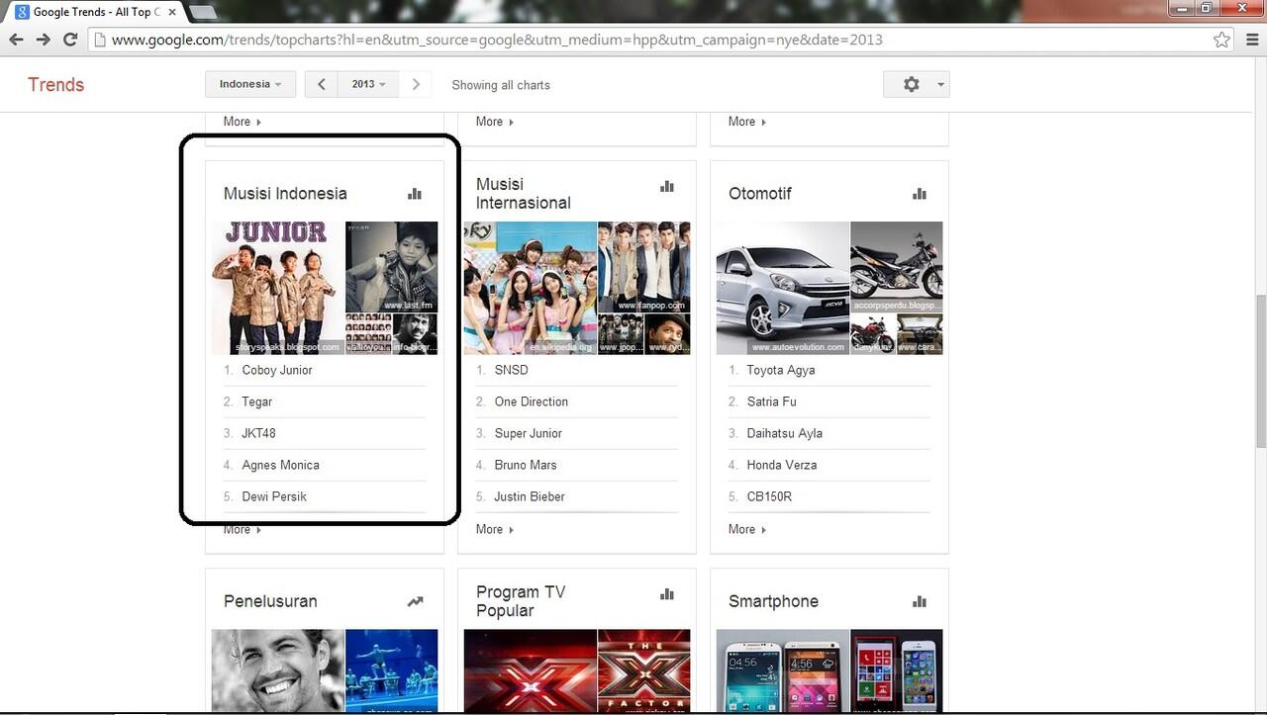Expand More above Otomotif card

pyautogui.click(x=747, y=122)
